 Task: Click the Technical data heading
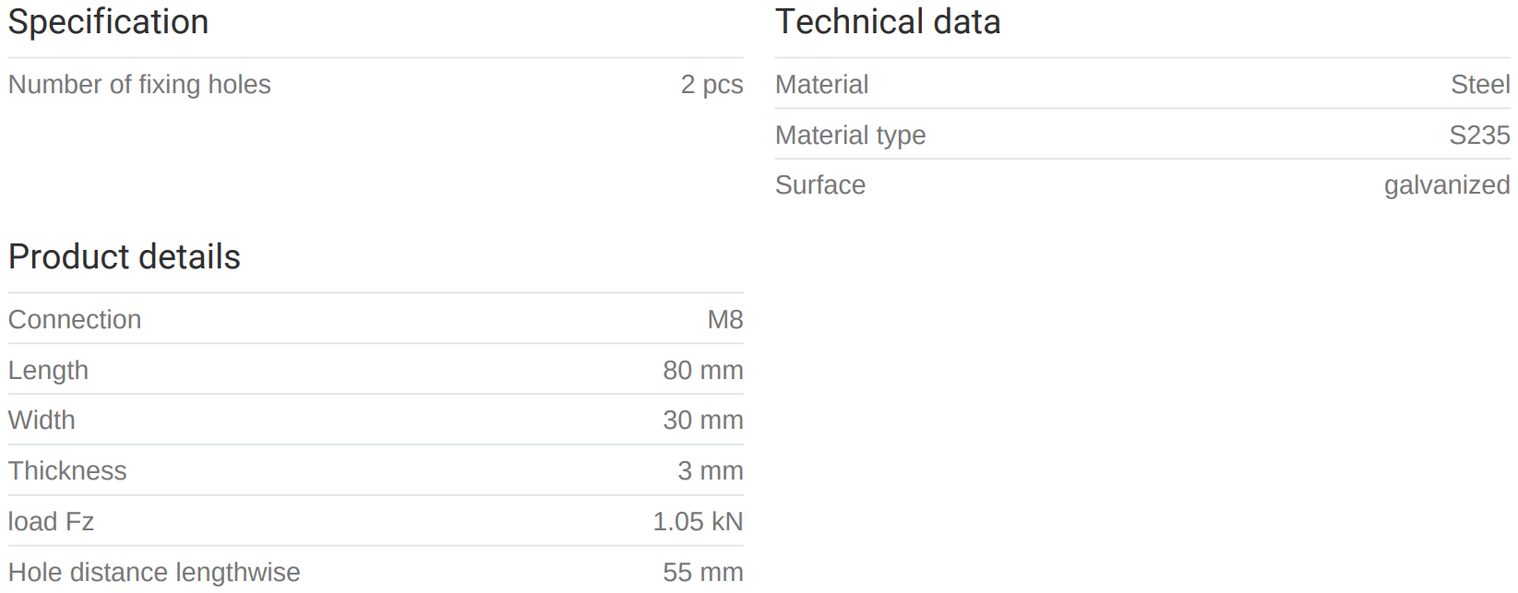(888, 22)
